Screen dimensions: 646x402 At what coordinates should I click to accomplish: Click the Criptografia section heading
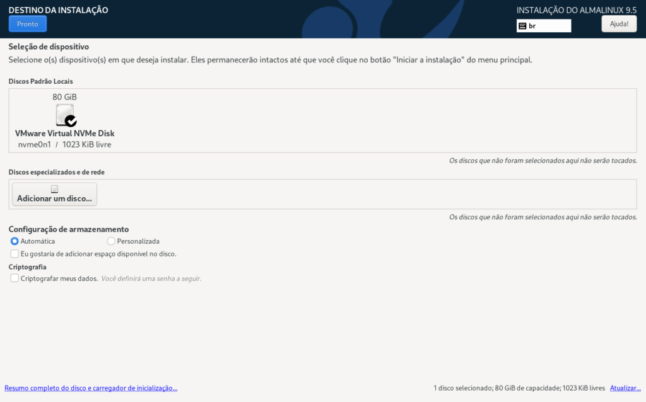(x=28, y=267)
